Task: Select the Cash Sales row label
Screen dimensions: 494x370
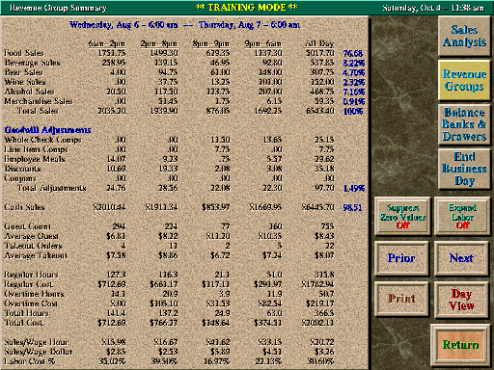Action: coord(24,207)
